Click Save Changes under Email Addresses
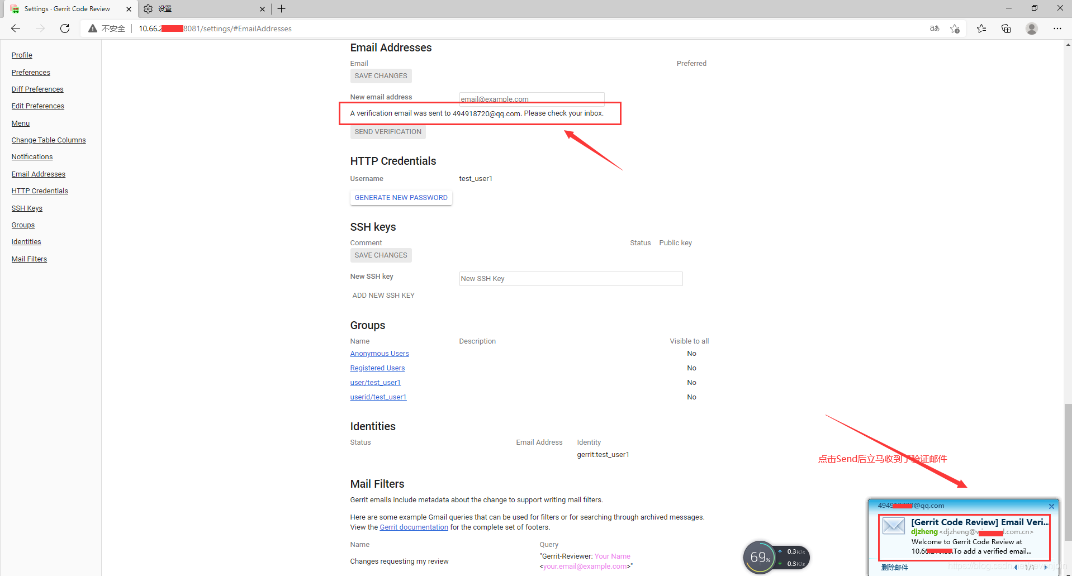This screenshot has height=576, width=1072. 381,76
